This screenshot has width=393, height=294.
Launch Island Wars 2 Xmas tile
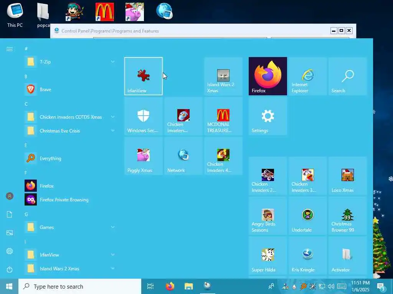click(x=223, y=76)
